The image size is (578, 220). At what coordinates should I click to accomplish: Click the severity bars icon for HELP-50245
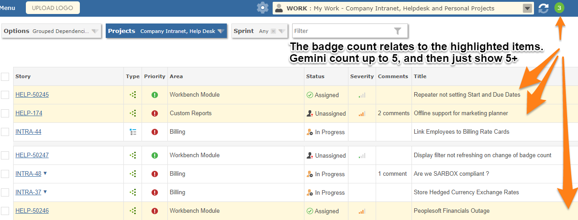[x=362, y=95]
